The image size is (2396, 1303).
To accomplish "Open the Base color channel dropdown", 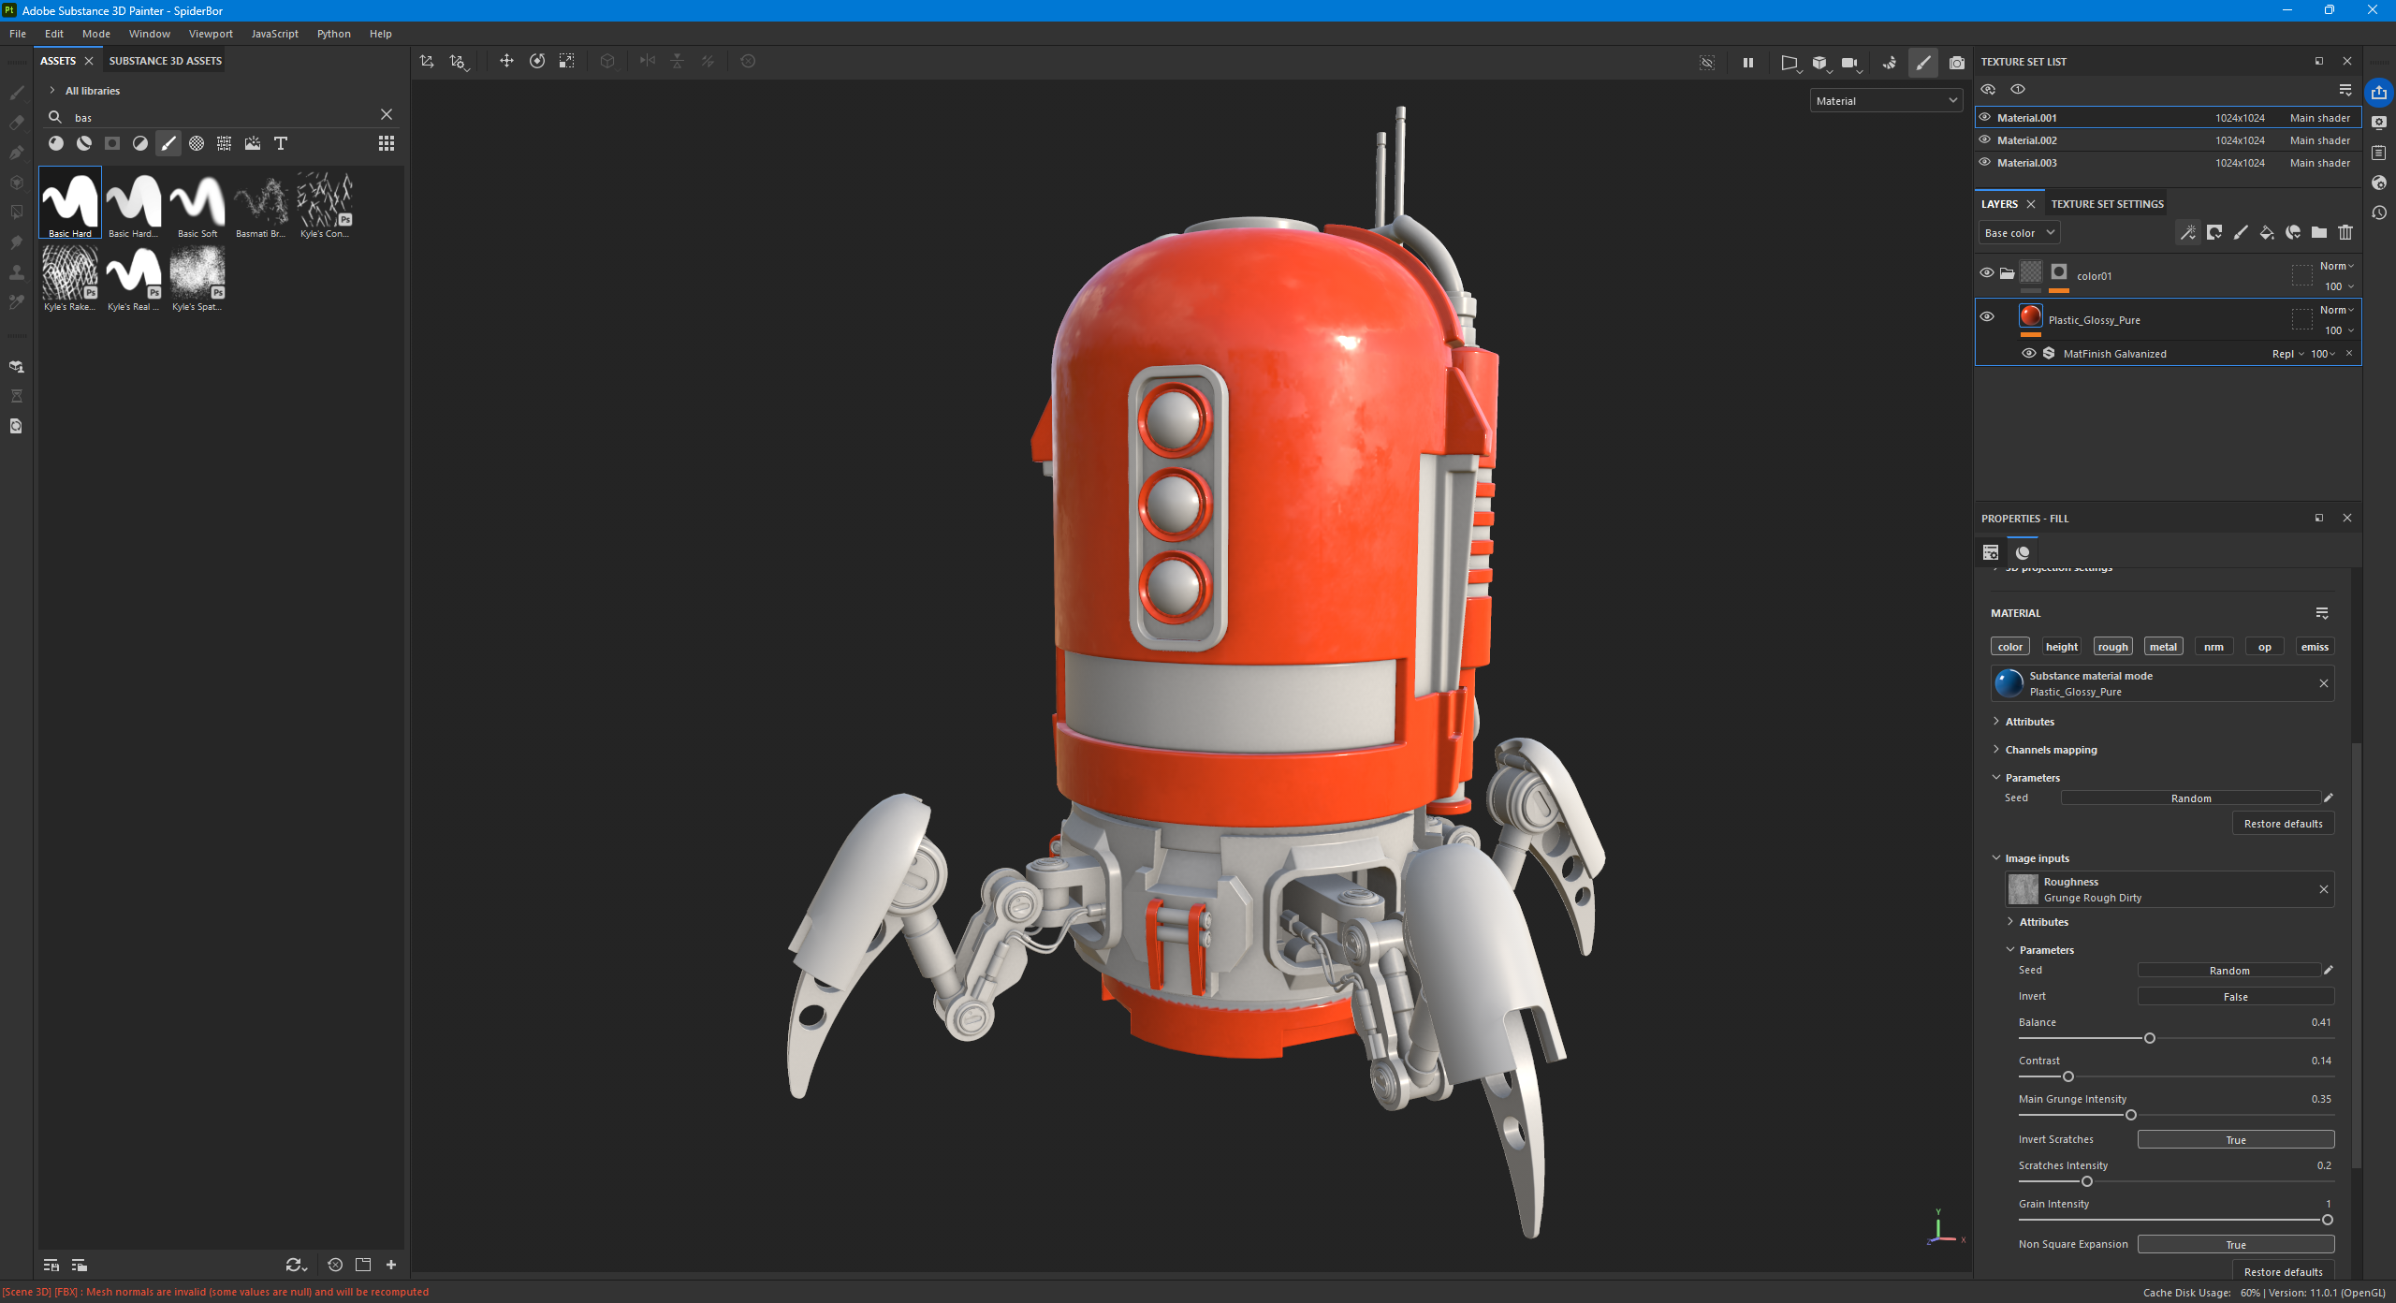I will pos(2019,233).
